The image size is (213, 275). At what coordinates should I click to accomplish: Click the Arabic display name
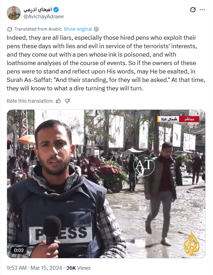(38, 9)
